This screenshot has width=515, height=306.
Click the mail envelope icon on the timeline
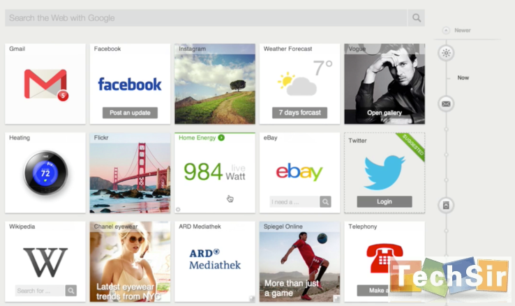point(446,104)
